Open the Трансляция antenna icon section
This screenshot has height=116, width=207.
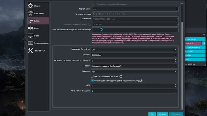30,13
